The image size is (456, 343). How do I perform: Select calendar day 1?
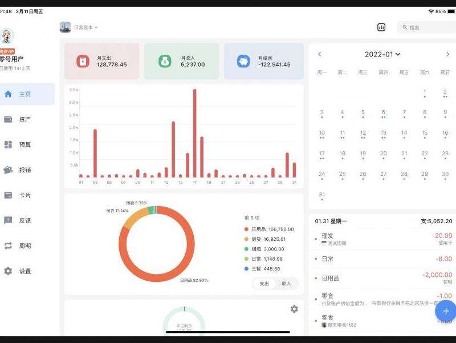pos(425,93)
